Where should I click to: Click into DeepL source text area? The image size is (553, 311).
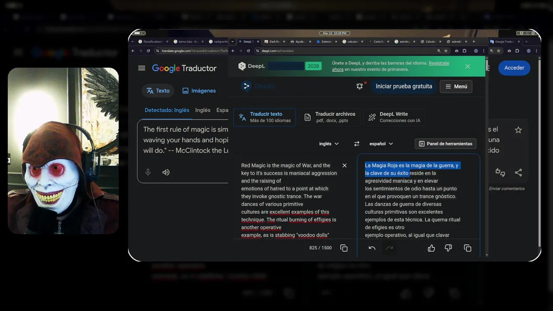tap(289, 200)
